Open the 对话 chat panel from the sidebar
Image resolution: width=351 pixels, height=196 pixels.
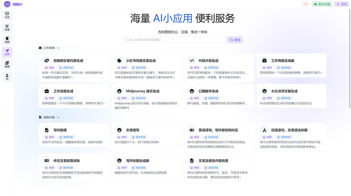click(7, 15)
